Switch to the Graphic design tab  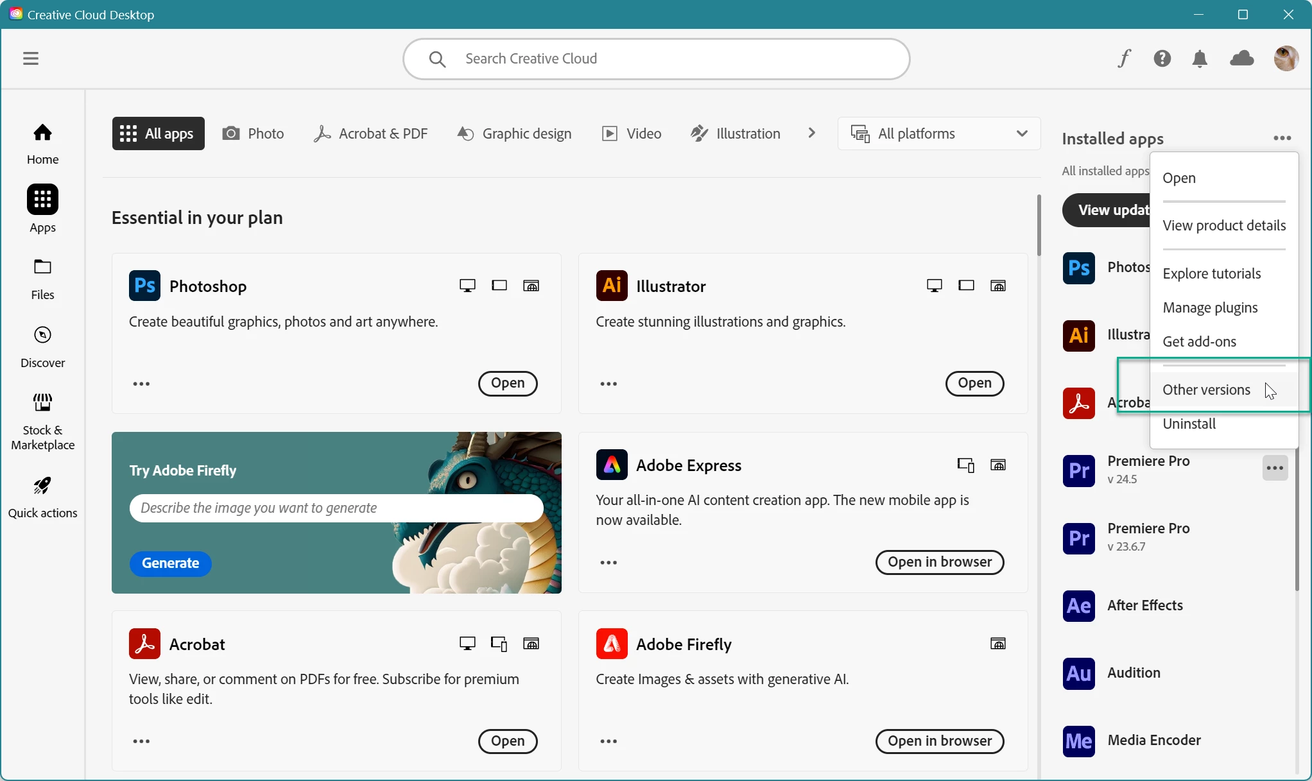click(515, 133)
